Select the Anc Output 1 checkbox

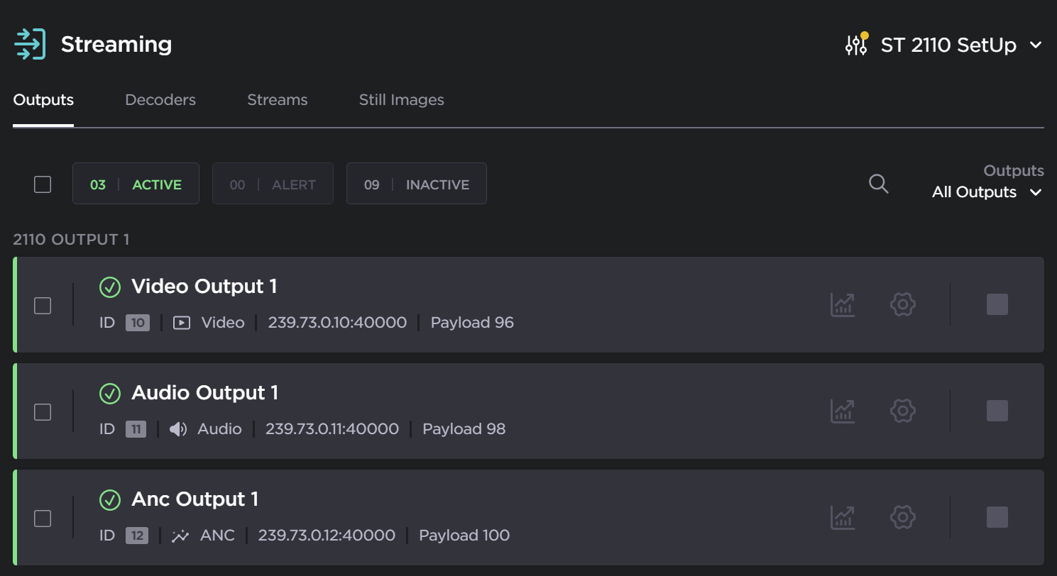pyautogui.click(x=43, y=519)
